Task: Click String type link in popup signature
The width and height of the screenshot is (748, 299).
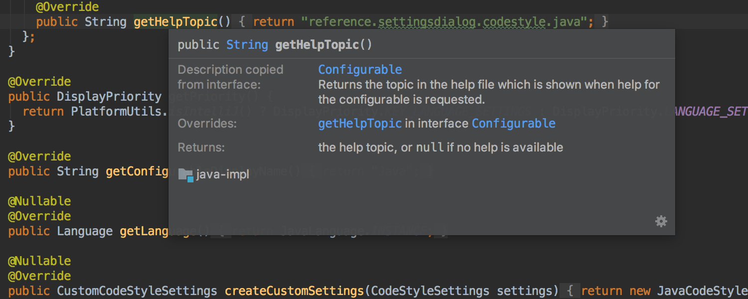Action: pyautogui.click(x=247, y=45)
